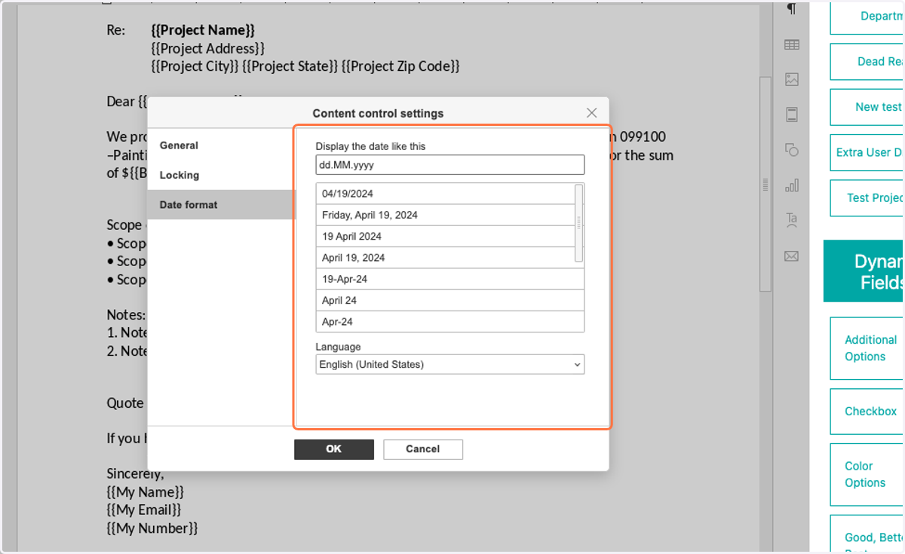Click {{Project Address}} placeholder in document
This screenshot has height=554, width=905.
click(x=208, y=48)
